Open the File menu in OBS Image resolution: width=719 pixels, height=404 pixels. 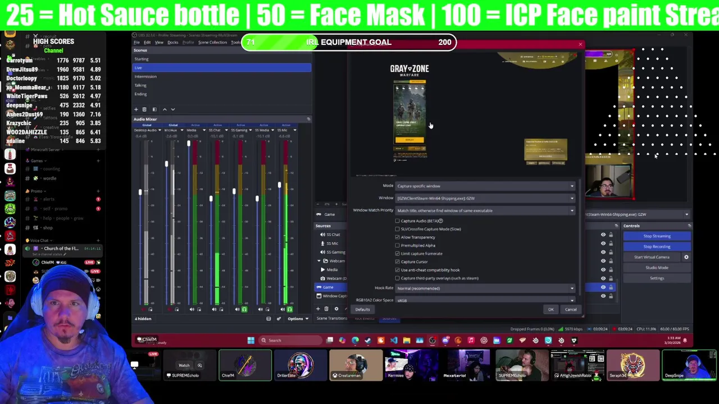tap(136, 43)
